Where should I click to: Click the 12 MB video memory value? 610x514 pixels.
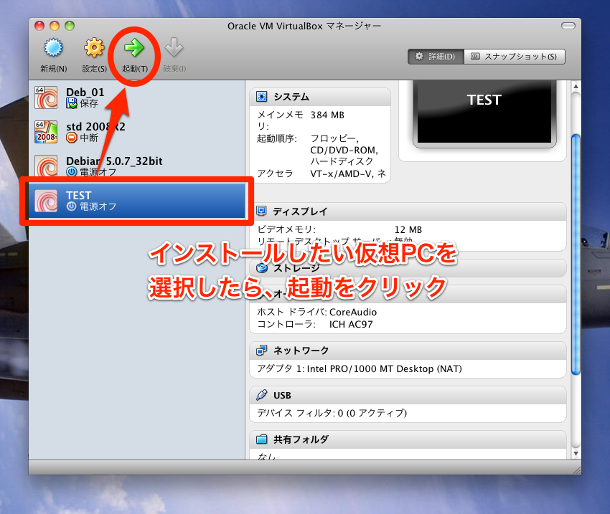pos(408,229)
